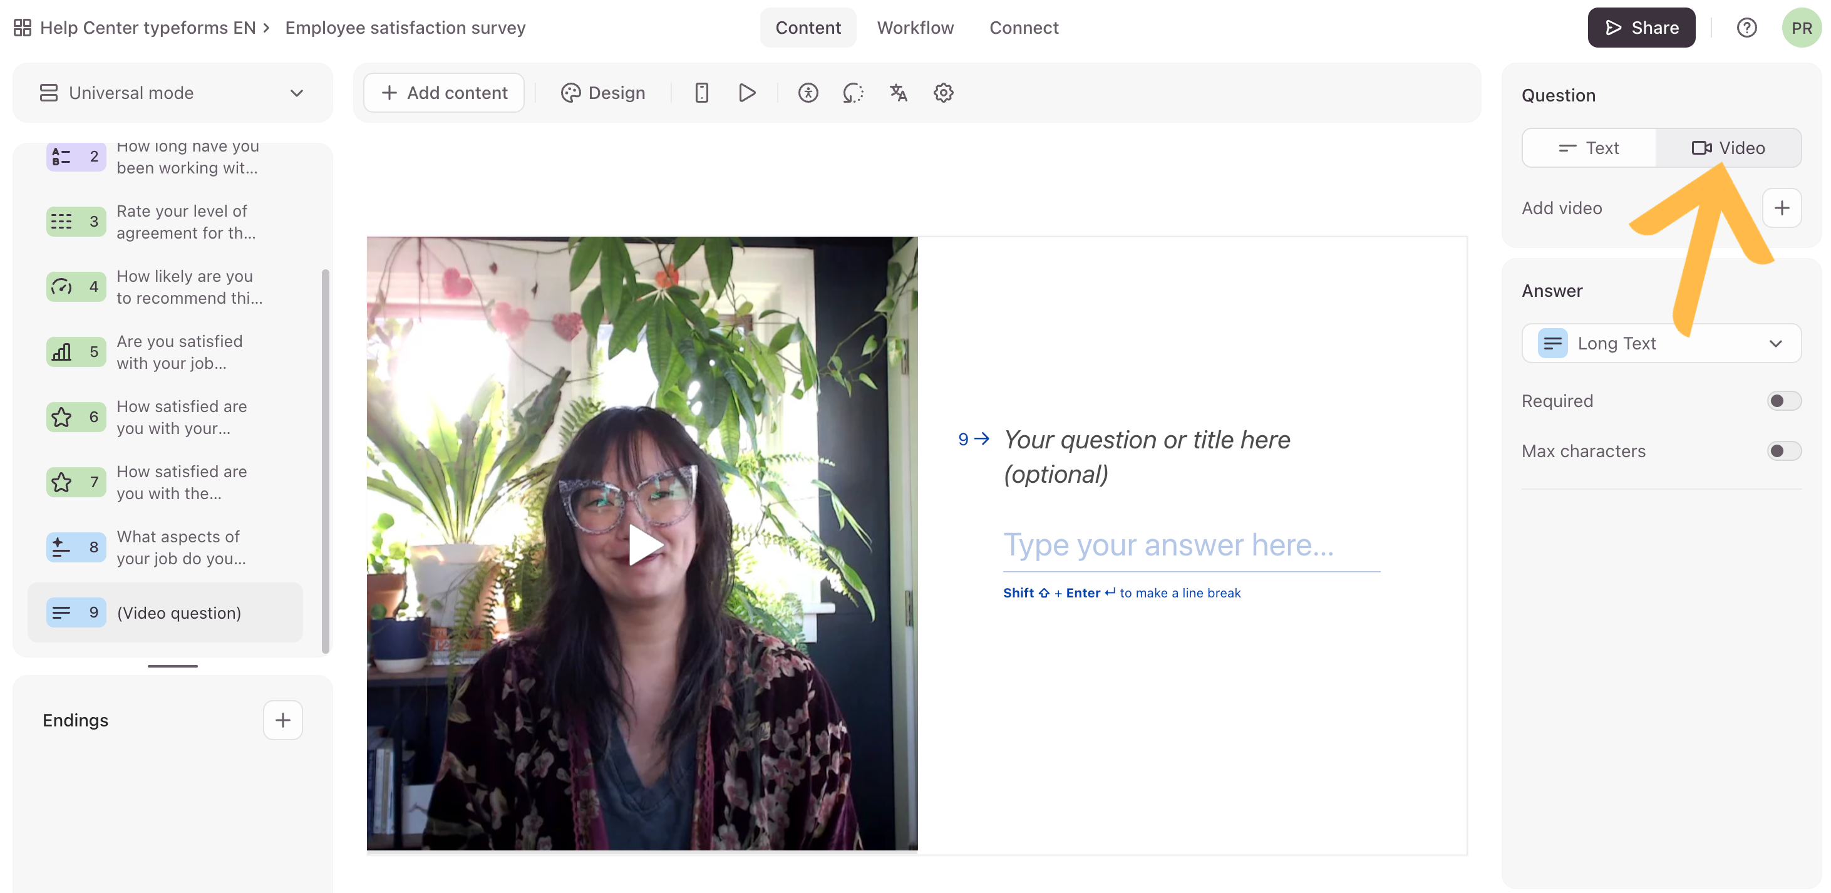Select question 3 Rate your level of agreement

[x=165, y=222]
